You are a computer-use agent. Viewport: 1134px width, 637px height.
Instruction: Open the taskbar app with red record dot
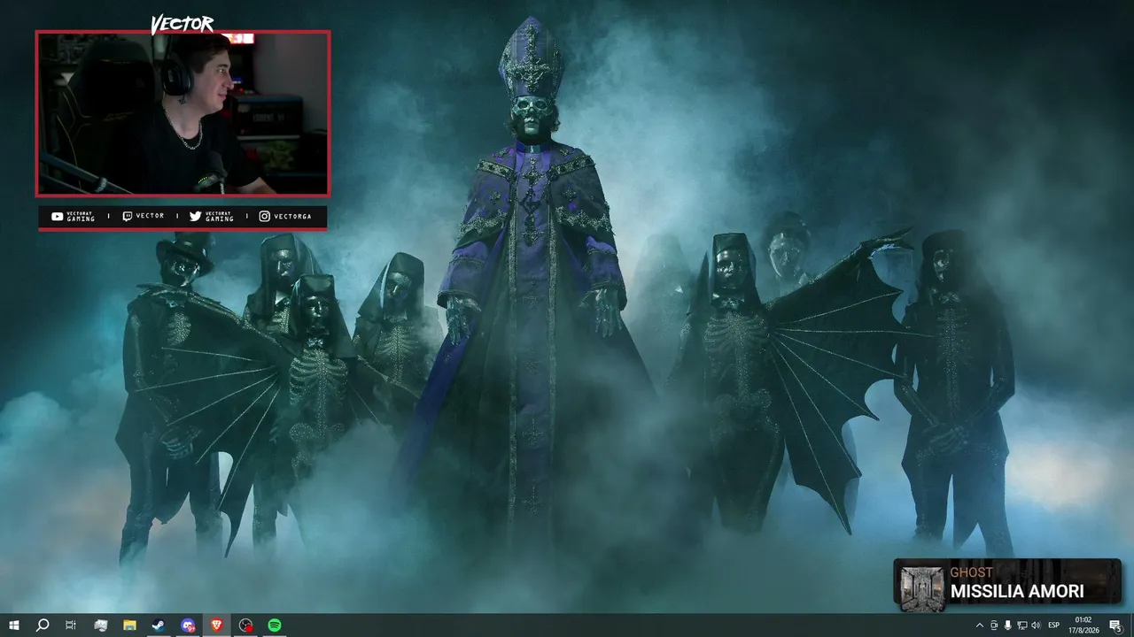coord(246,625)
